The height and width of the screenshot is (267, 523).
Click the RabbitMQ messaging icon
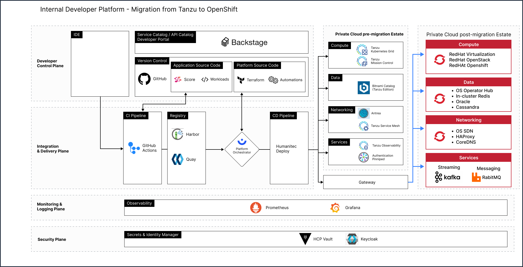(476, 177)
